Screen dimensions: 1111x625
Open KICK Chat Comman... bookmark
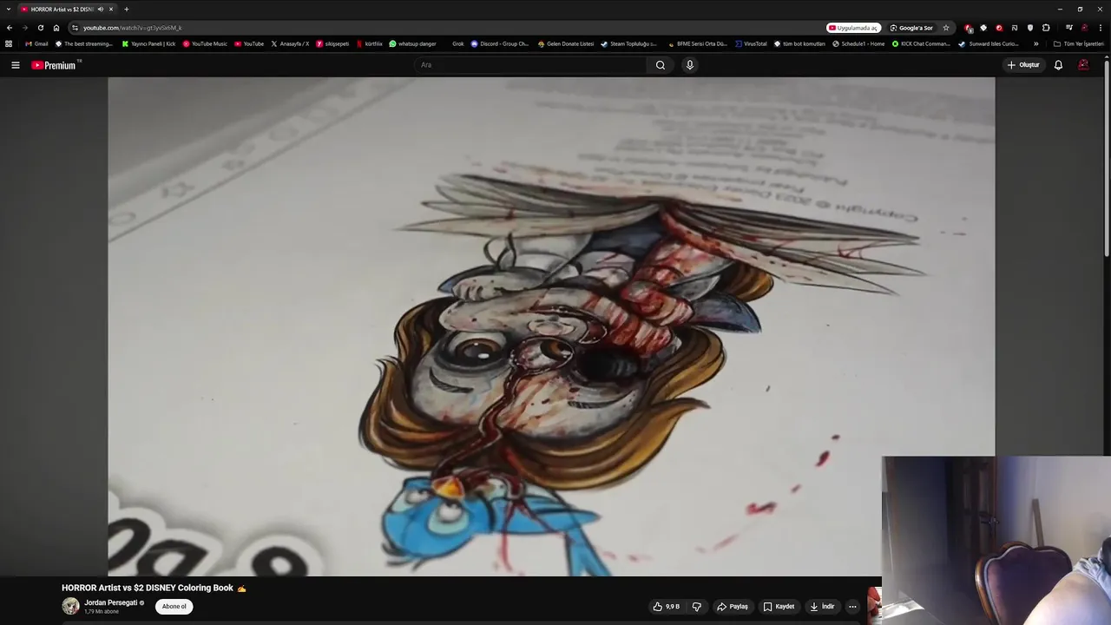(921, 43)
